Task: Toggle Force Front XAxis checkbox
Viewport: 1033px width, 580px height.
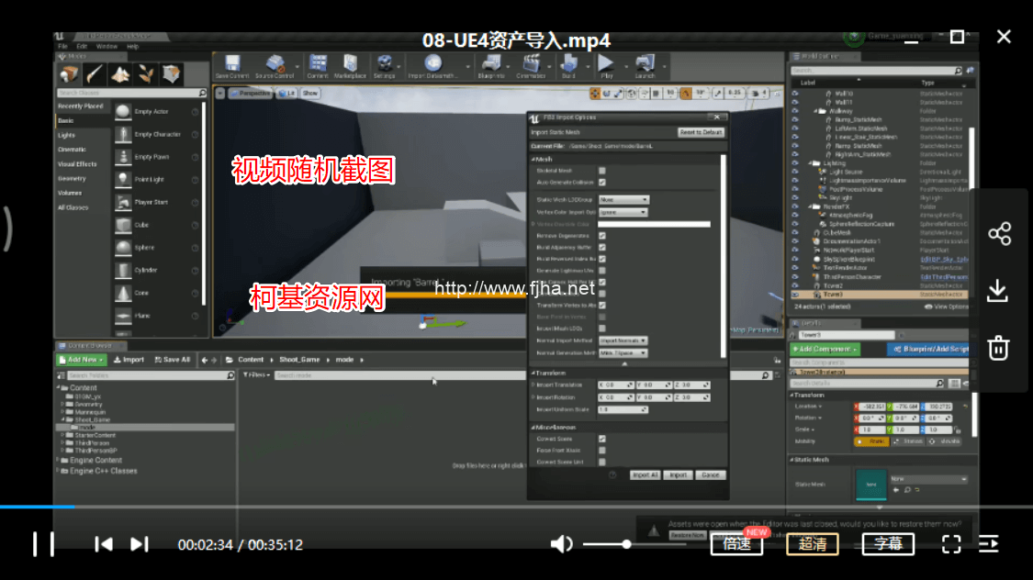Action: point(602,451)
